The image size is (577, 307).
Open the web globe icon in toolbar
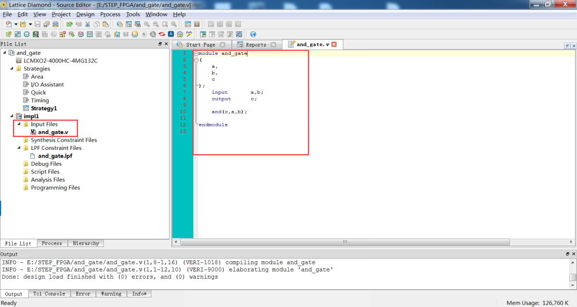[253, 34]
